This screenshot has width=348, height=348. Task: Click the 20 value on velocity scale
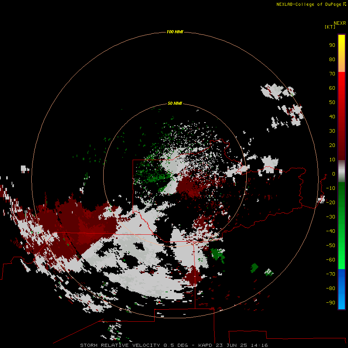tap(332, 145)
